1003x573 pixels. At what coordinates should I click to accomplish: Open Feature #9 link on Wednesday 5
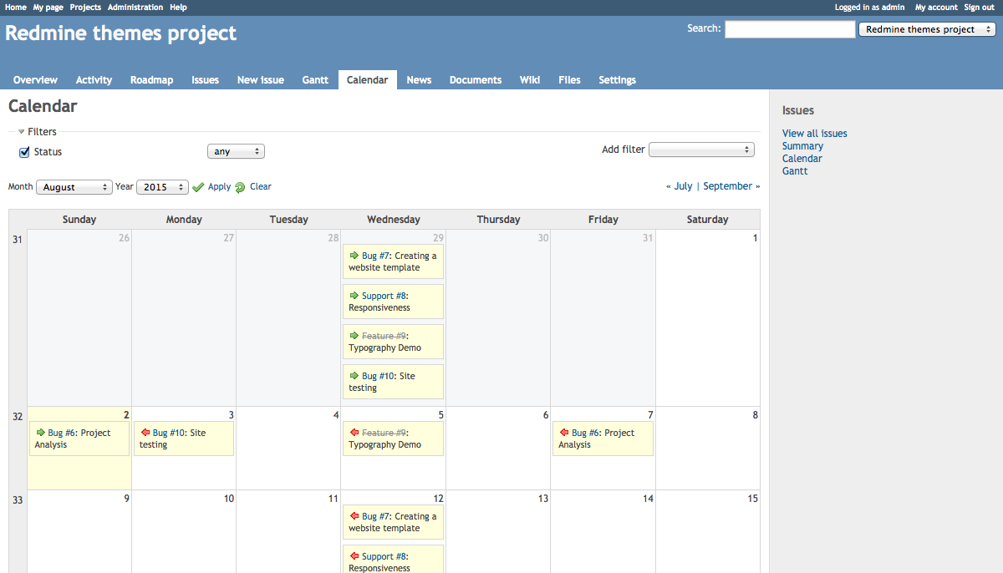[384, 433]
